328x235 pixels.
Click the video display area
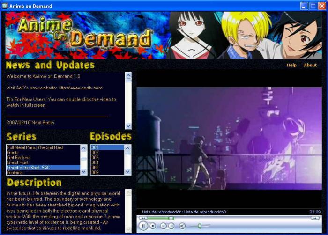229,139
